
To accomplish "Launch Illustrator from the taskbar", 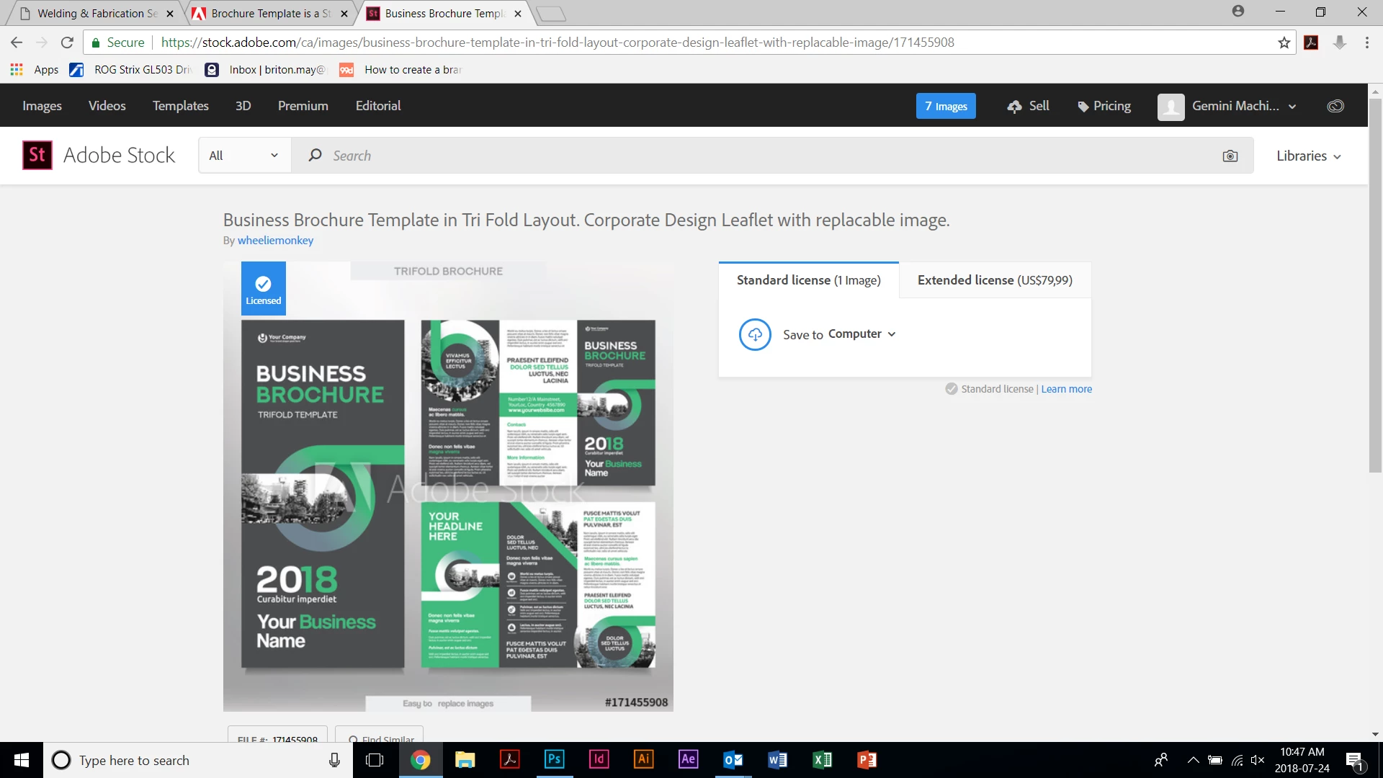I will [643, 759].
